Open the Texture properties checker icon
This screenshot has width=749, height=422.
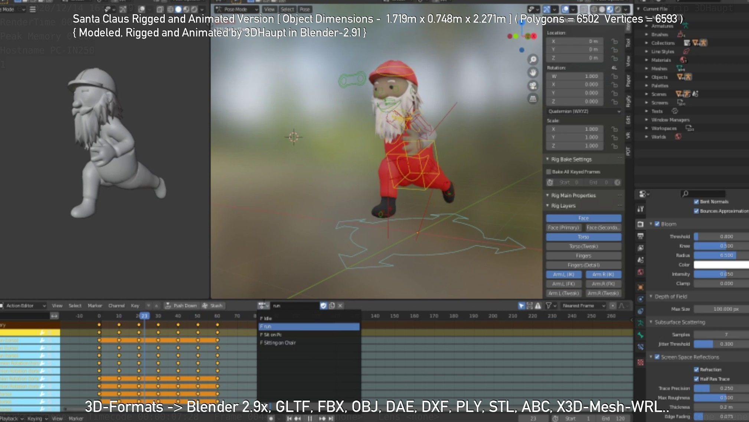(641, 362)
